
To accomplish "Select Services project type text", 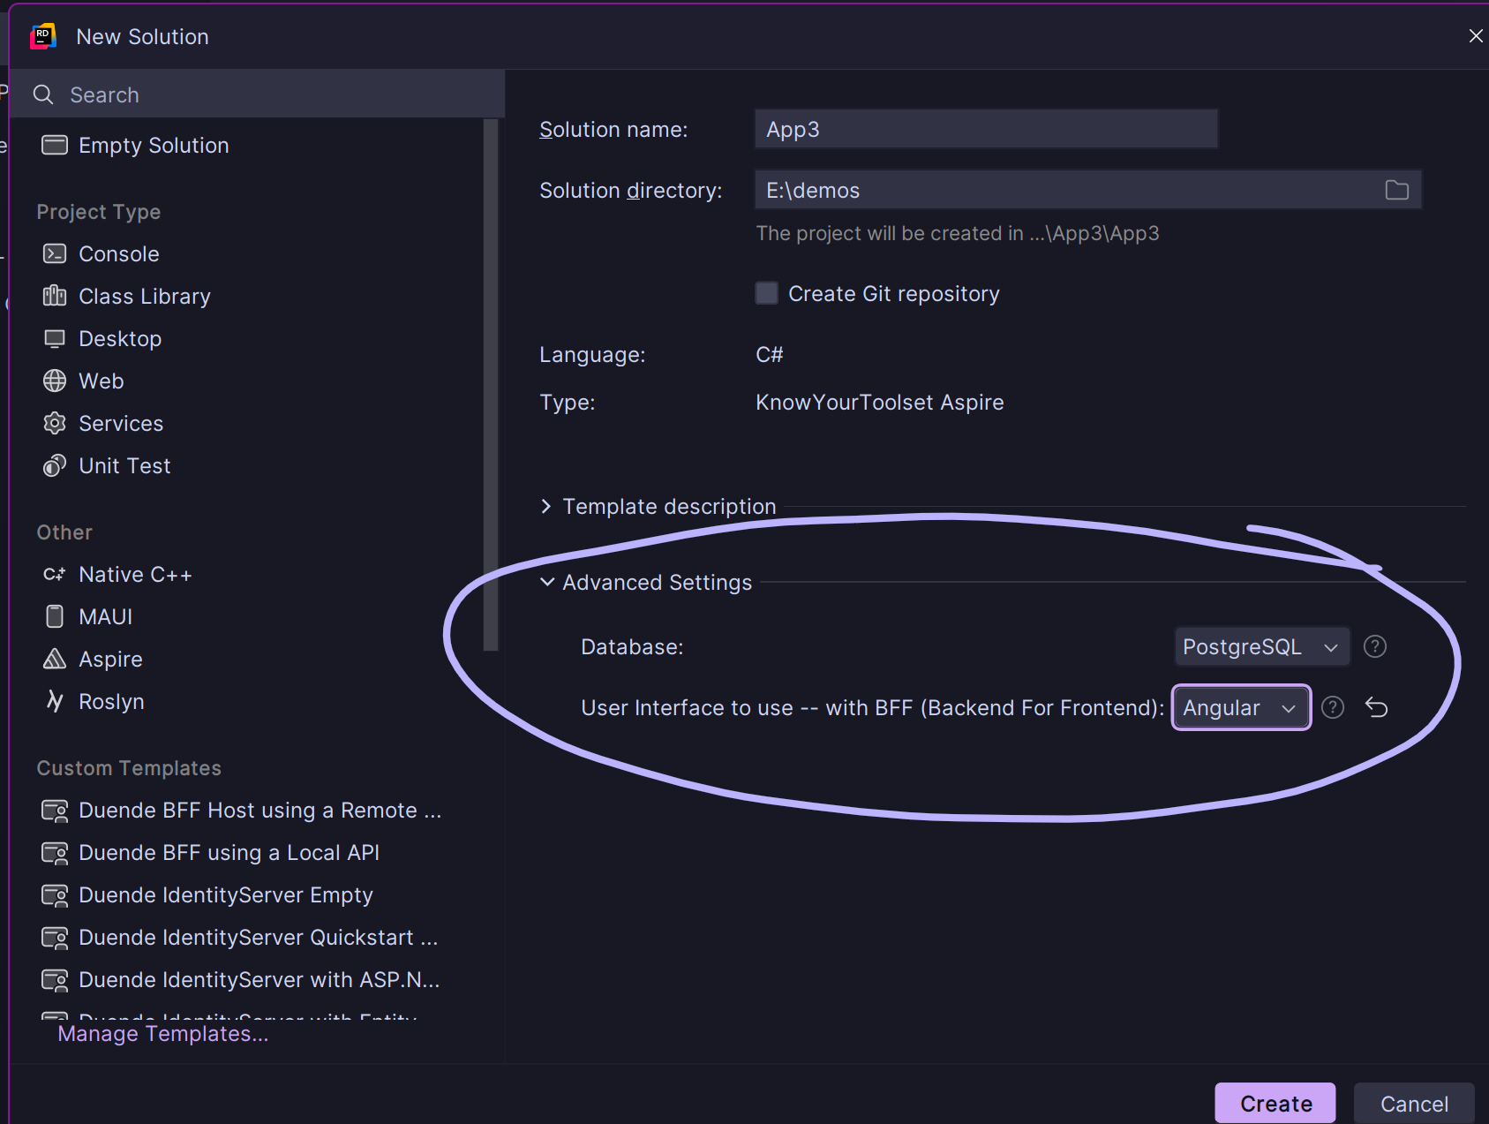I will pyautogui.click(x=121, y=424).
